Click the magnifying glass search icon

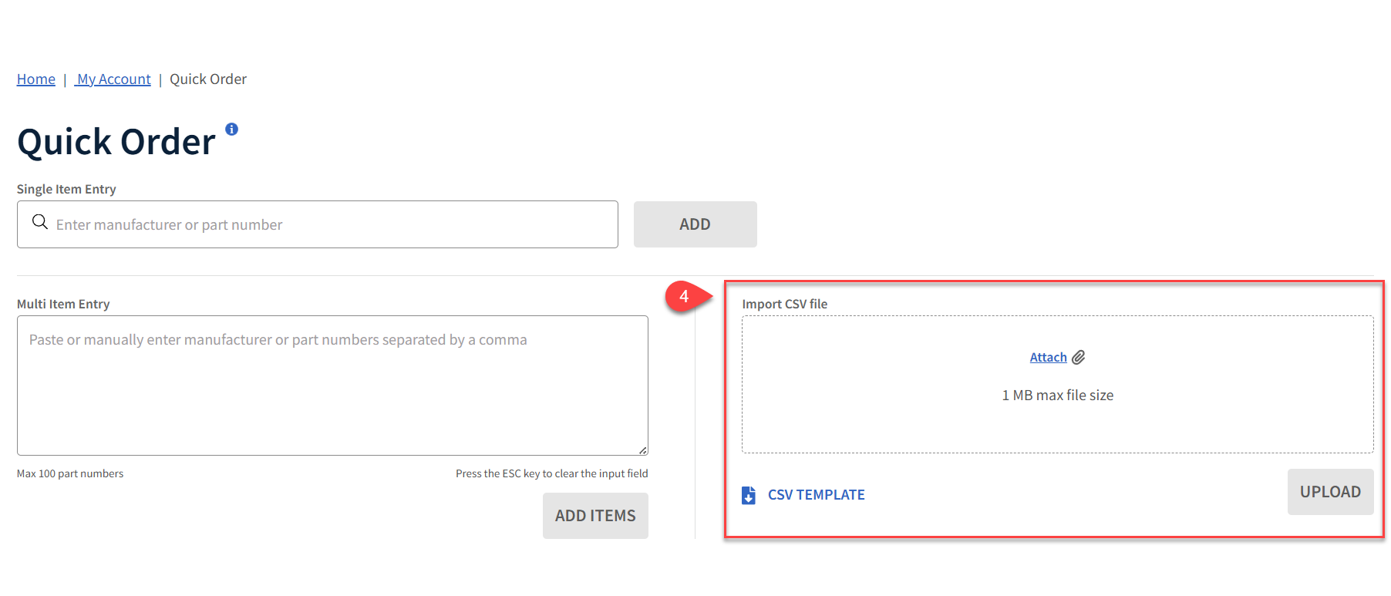(40, 222)
